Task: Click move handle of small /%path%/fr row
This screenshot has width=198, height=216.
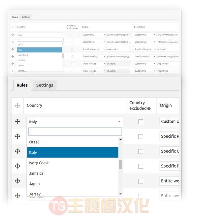Action: pos(13,64)
